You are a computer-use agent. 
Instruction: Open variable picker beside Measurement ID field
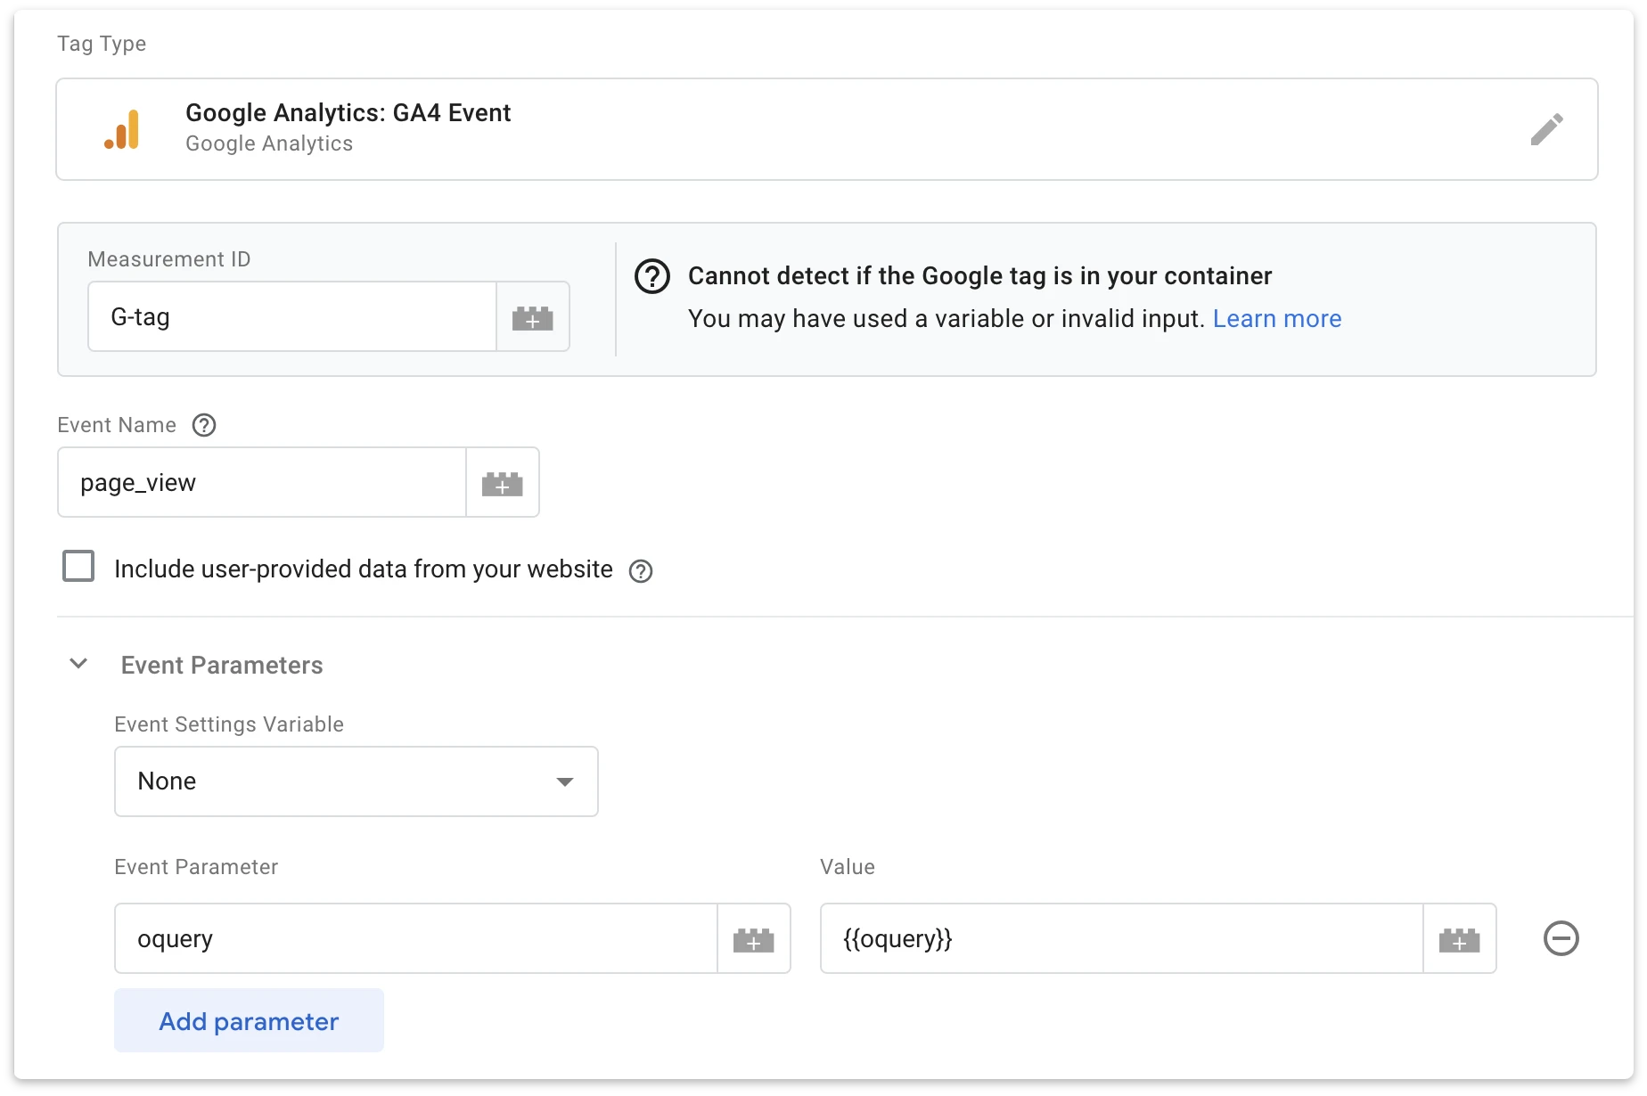click(533, 317)
